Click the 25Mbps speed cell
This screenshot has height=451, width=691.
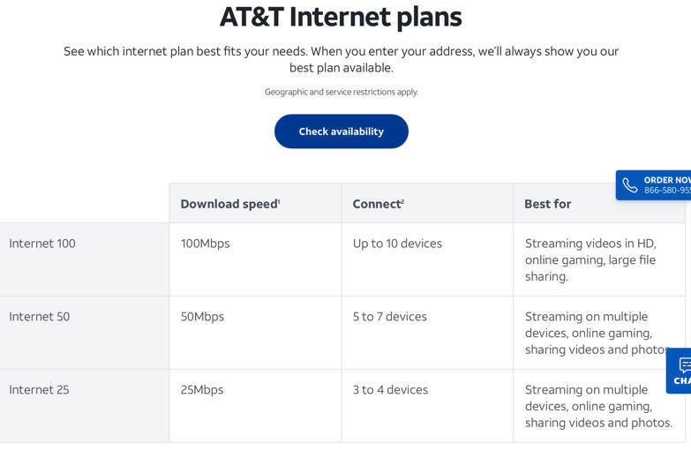pos(202,390)
